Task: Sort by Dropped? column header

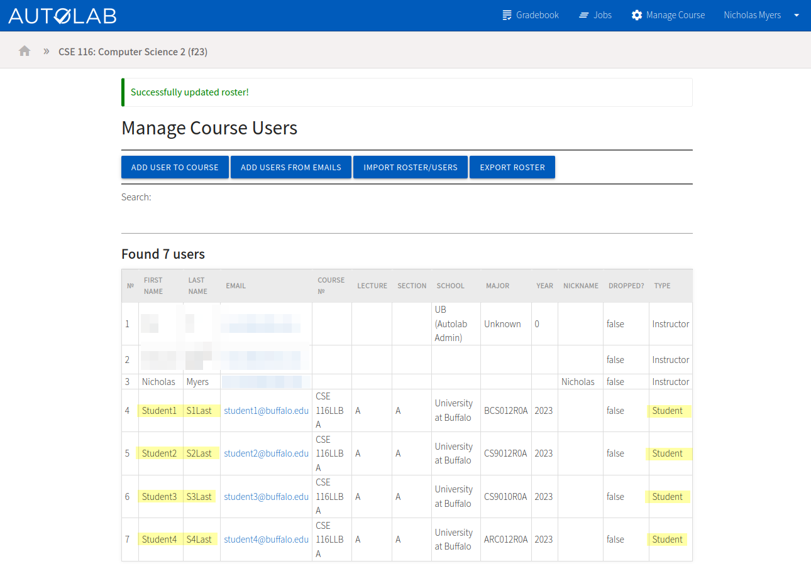Action: coord(626,286)
